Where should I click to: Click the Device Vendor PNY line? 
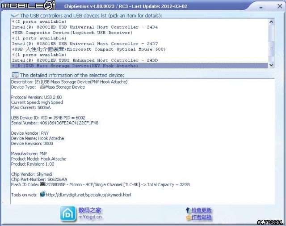pyautogui.click(x=30, y=133)
